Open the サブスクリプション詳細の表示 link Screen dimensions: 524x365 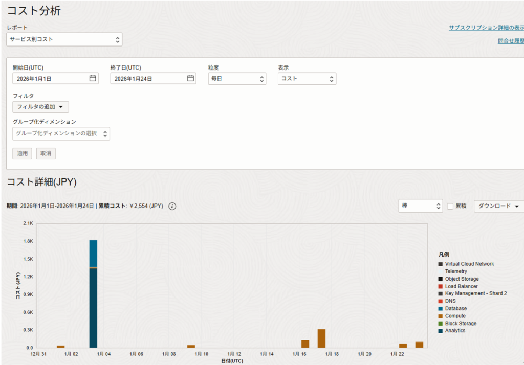486,28
